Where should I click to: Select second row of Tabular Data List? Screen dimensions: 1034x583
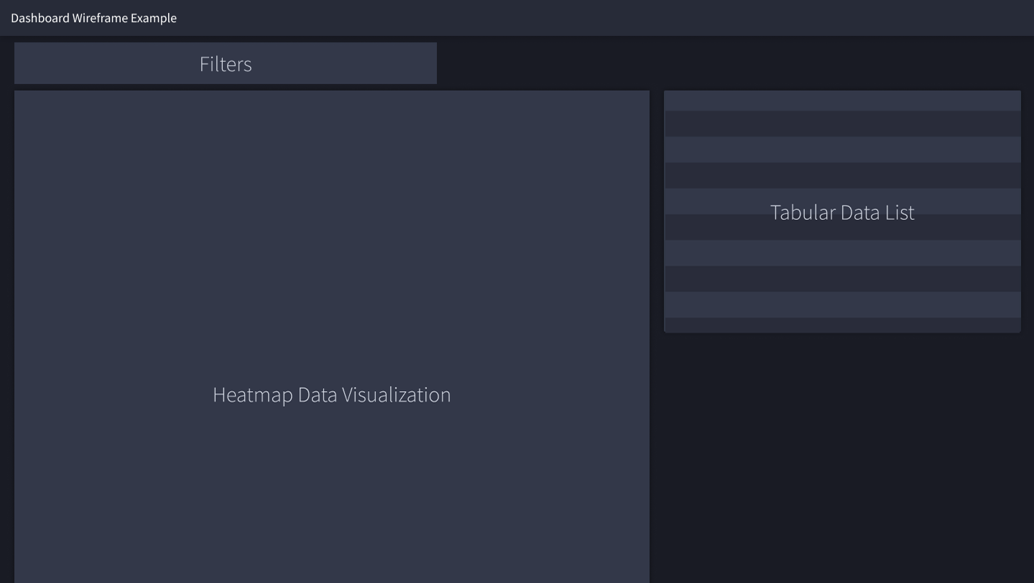[x=842, y=124]
